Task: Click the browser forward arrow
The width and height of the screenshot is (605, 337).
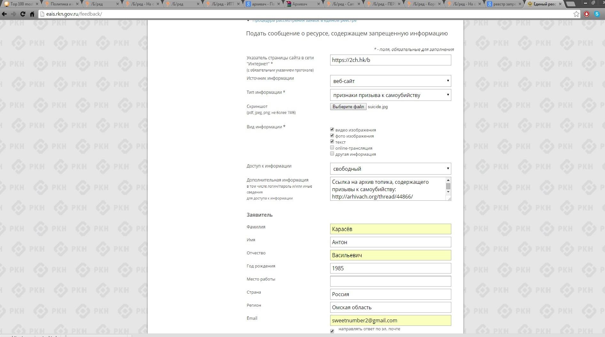Action: point(13,14)
